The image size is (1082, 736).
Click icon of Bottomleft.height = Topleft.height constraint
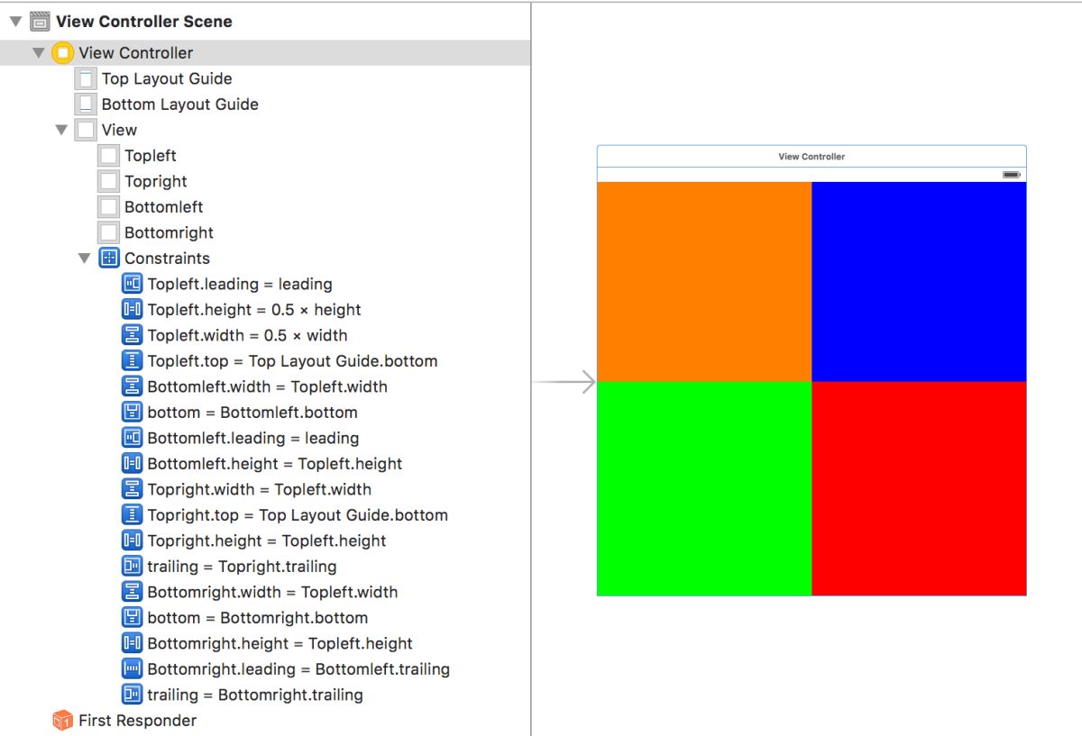click(x=132, y=464)
